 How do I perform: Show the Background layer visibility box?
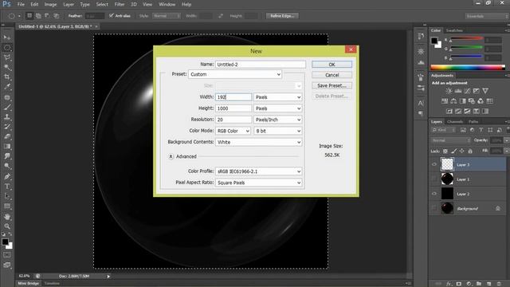(x=433, y=208)
